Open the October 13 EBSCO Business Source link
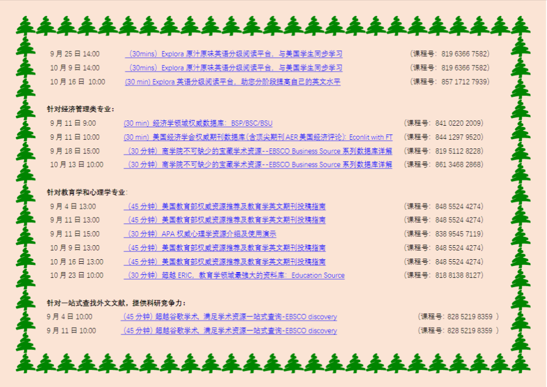This screenshot has height=387, width=547. [258, 165]
